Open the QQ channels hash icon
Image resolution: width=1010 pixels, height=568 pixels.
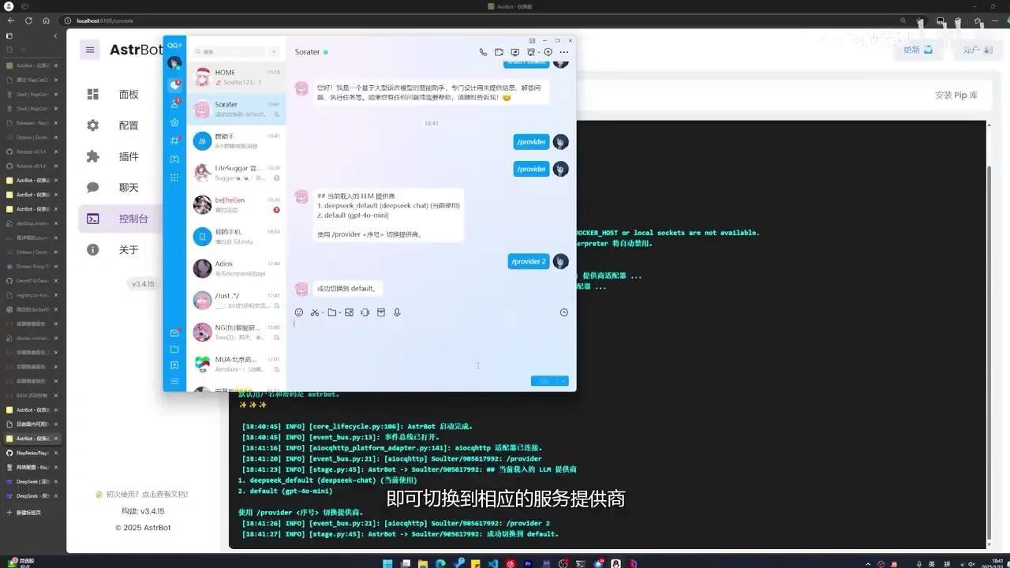[x=174, y=140]
